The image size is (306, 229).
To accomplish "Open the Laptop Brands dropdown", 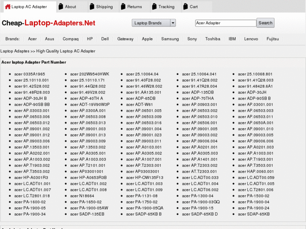I will coord(154,23).
